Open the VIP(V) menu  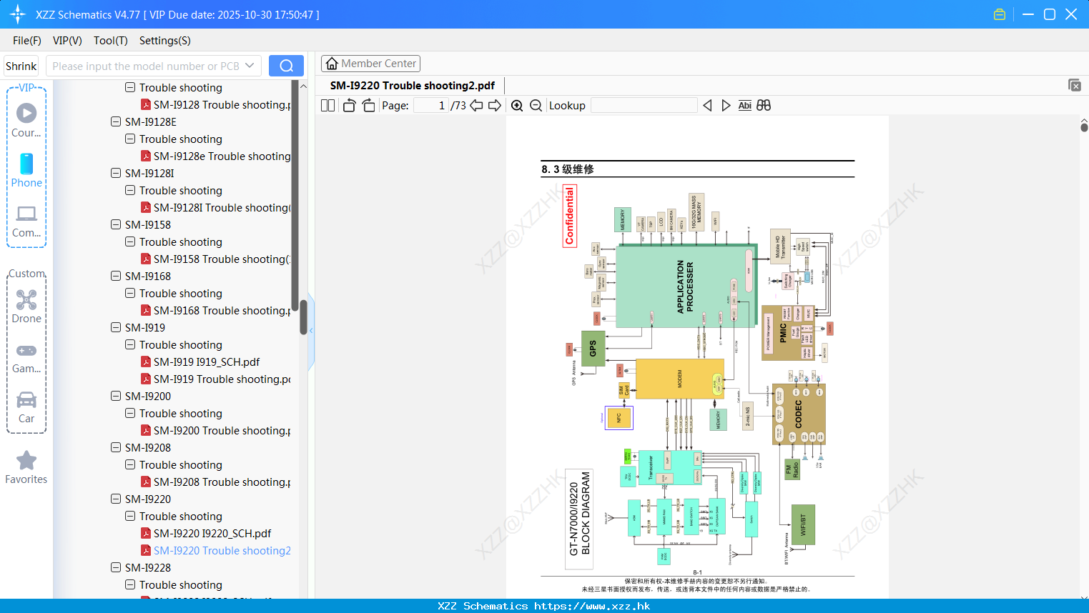(x=67, y=40)
